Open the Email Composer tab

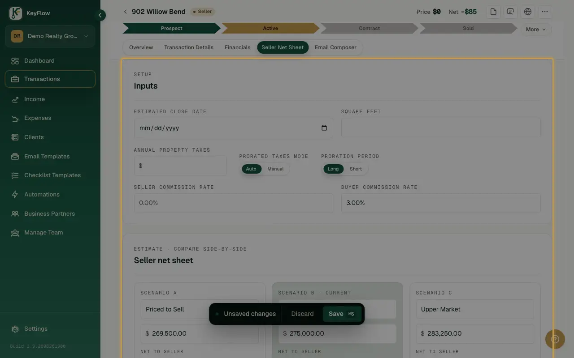[335, 47]
